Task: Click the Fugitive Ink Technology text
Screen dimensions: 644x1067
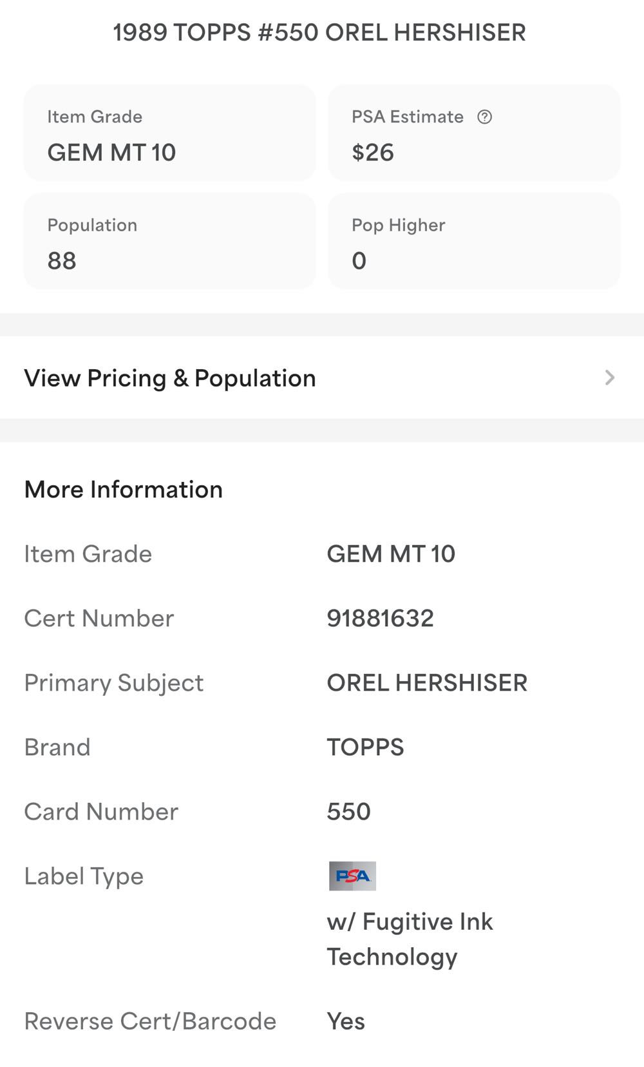Action: pyautogui.click(x=410, y=939)
